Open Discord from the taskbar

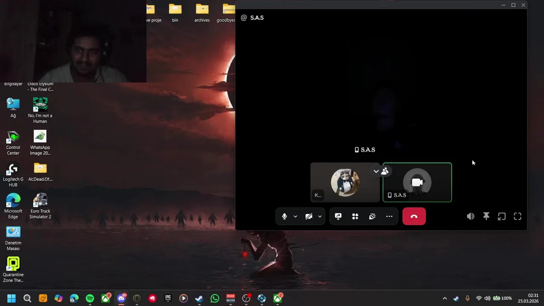pyautogui.click(x=121, y=298)
